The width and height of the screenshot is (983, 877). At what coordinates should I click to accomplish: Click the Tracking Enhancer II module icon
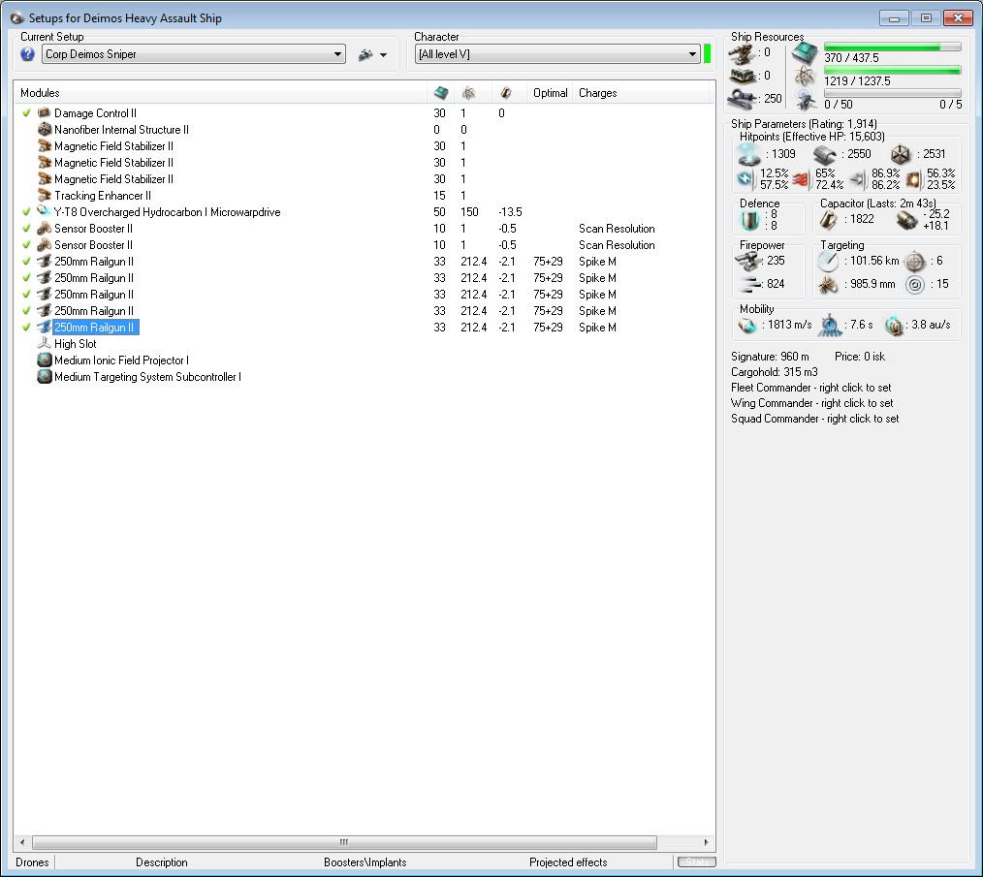(44, 195)
